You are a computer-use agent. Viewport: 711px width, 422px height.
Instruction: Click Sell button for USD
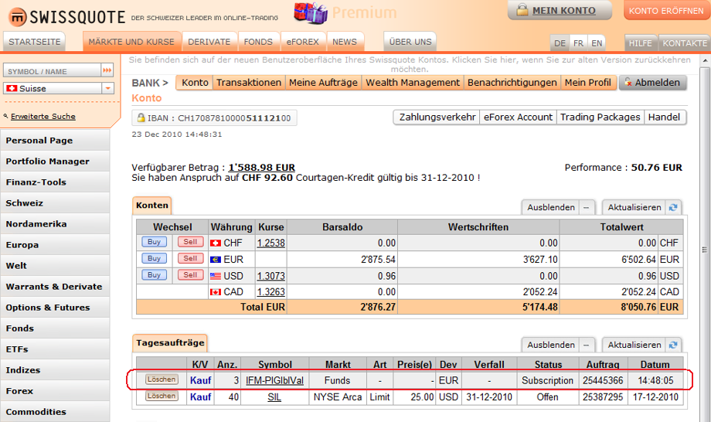tap(190, 274)
